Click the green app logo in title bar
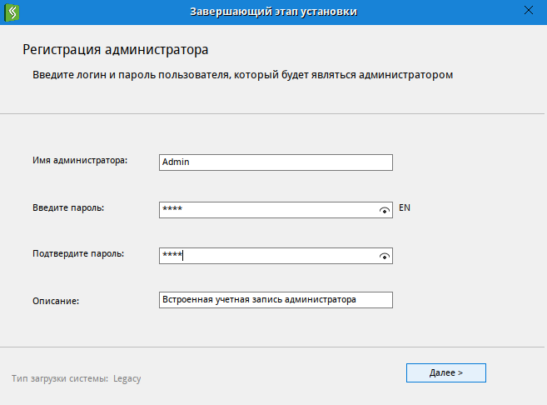 click(x=12, y=12)
